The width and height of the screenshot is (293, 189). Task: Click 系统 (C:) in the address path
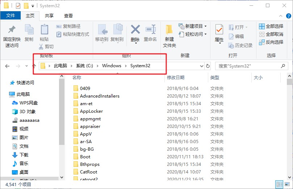pyautogui.click(x=84, y=66)
